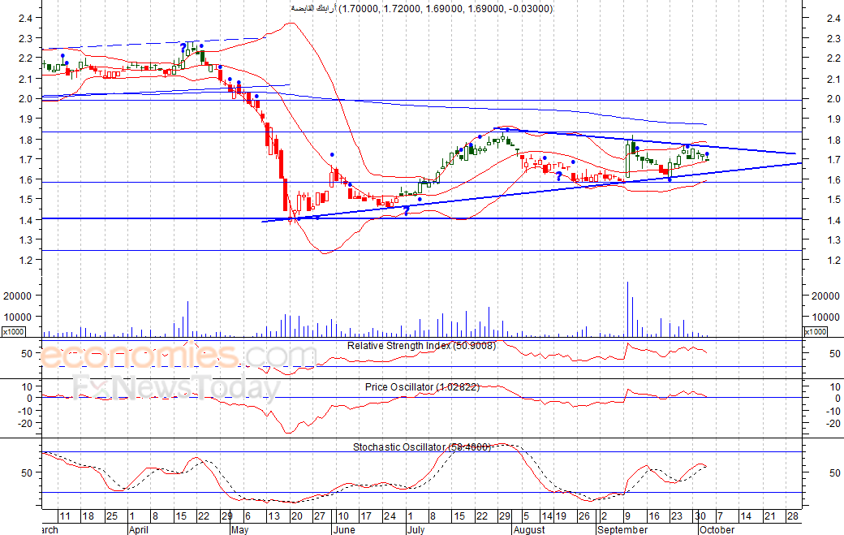The height and width of the screenshot is (535, 844).
Task: Click date 21 in October on time axis
Action: 769,516
